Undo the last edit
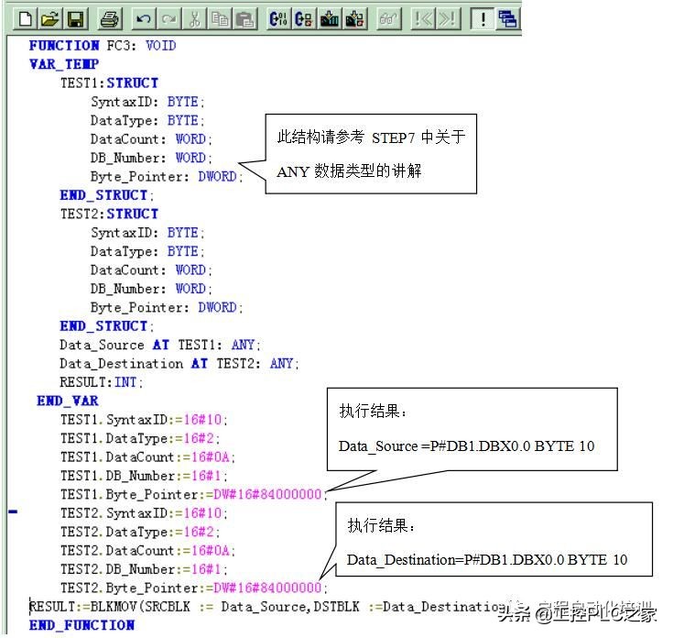 point(144,19)
